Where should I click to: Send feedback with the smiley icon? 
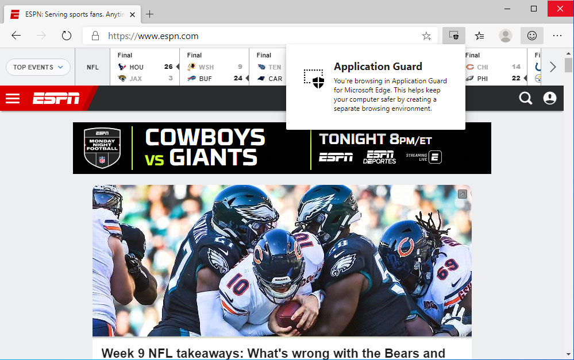click(x=531, y=36)
